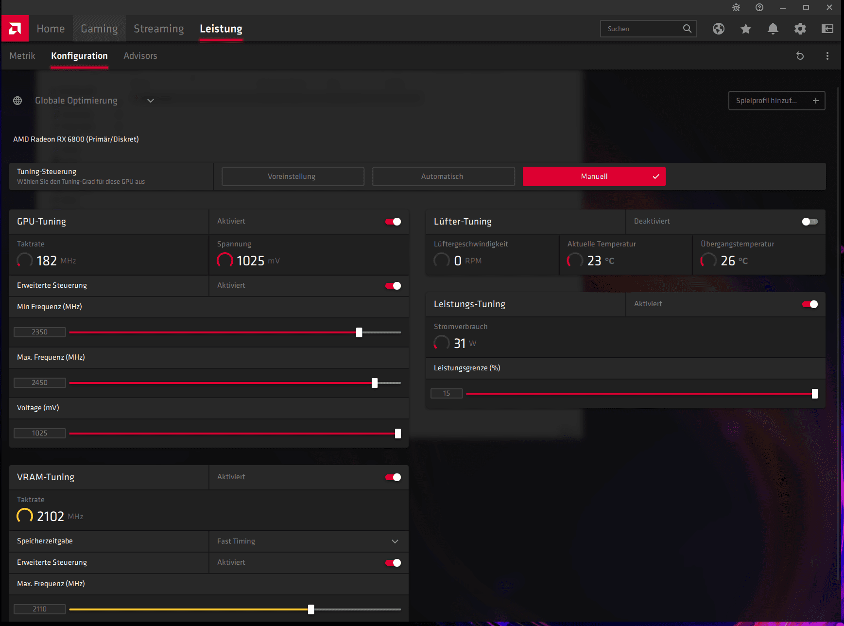
Task: Click the Min Frequenz slider handle
Action: (x=359, y=332)
